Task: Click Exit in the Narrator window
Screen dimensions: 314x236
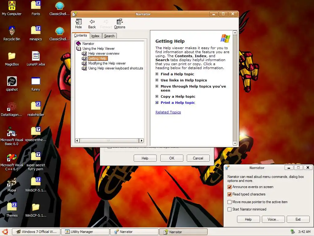Action: coord(298,219)
